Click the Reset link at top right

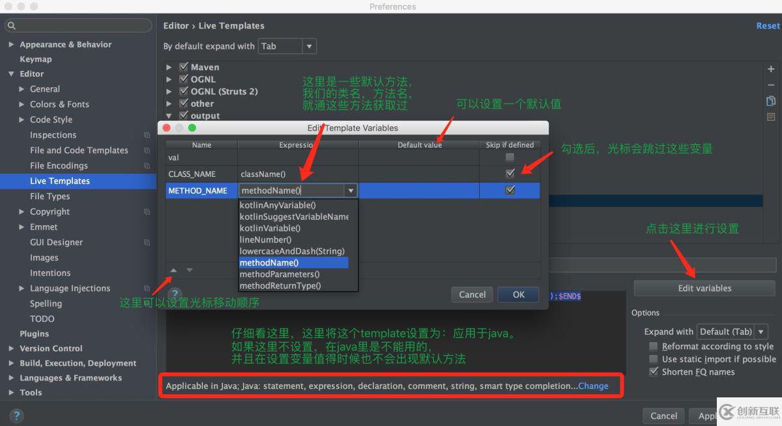767,25
